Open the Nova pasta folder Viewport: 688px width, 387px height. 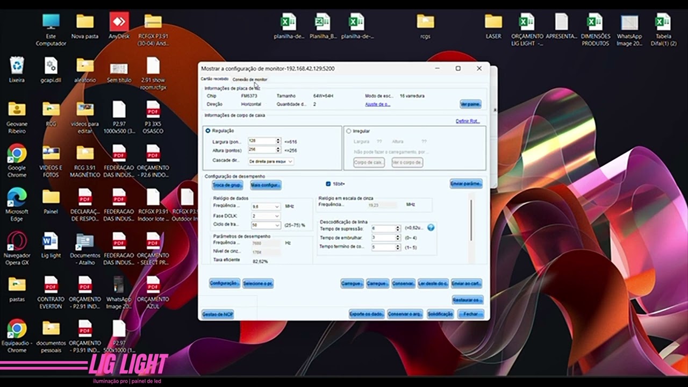[85, 26]
